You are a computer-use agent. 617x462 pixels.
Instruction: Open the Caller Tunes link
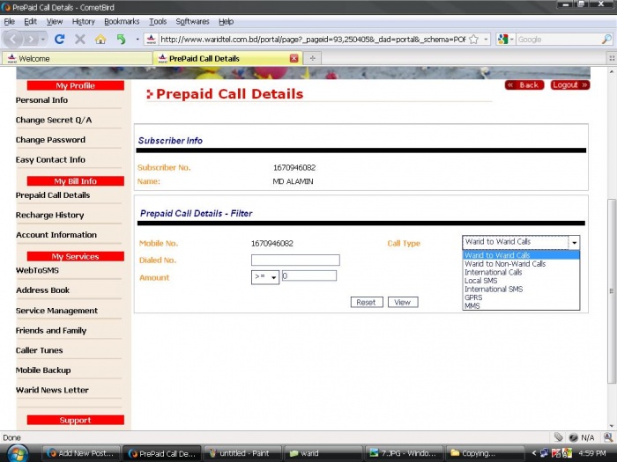pyautogui.click(x=40, y=350)
